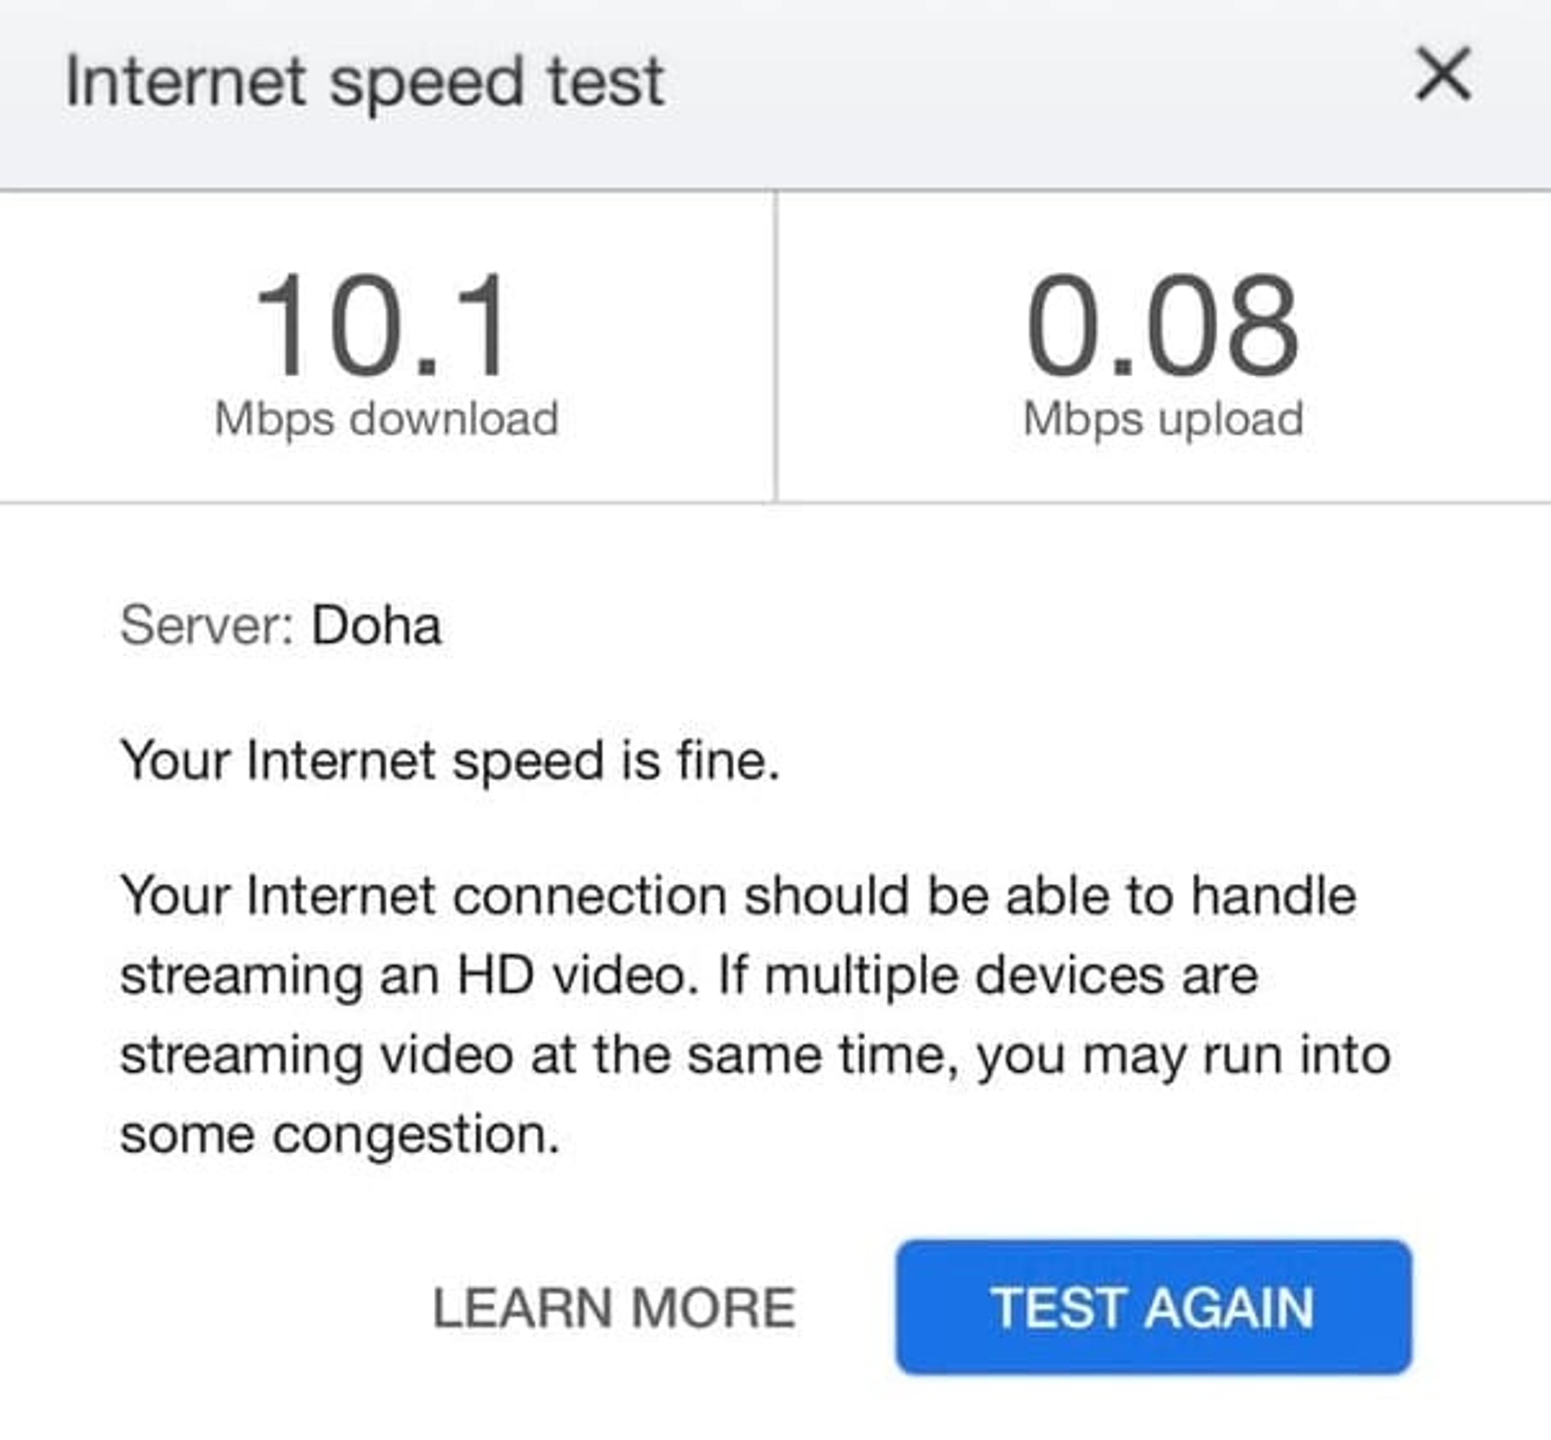Click the horizontal line below the speed results

coord(775,504)
